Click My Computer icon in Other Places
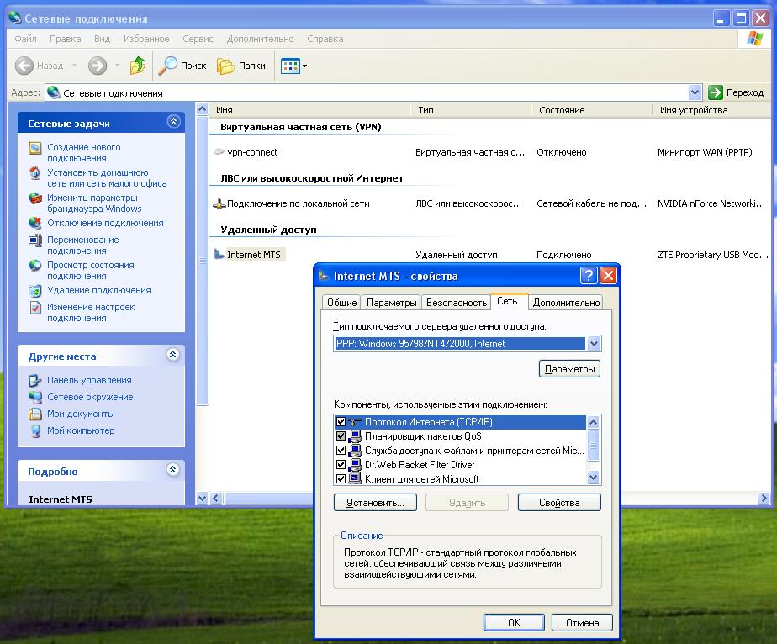Image resolution: width=777 pixels, height=644 pixels. (35, 430)
